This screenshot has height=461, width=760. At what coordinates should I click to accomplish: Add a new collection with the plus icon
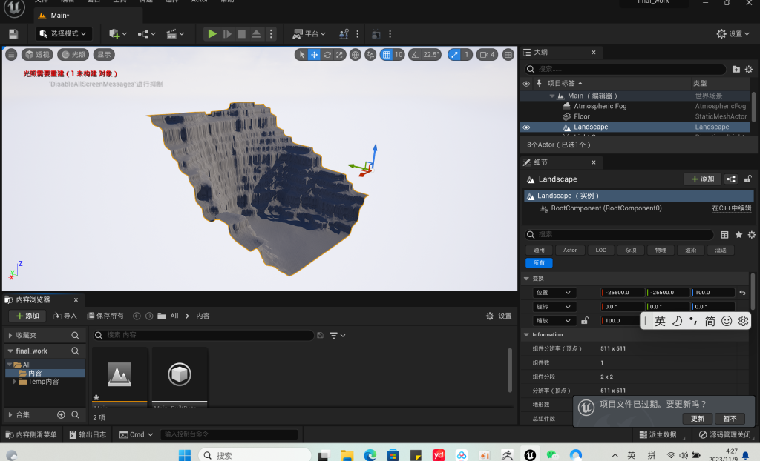pos(61,415)
